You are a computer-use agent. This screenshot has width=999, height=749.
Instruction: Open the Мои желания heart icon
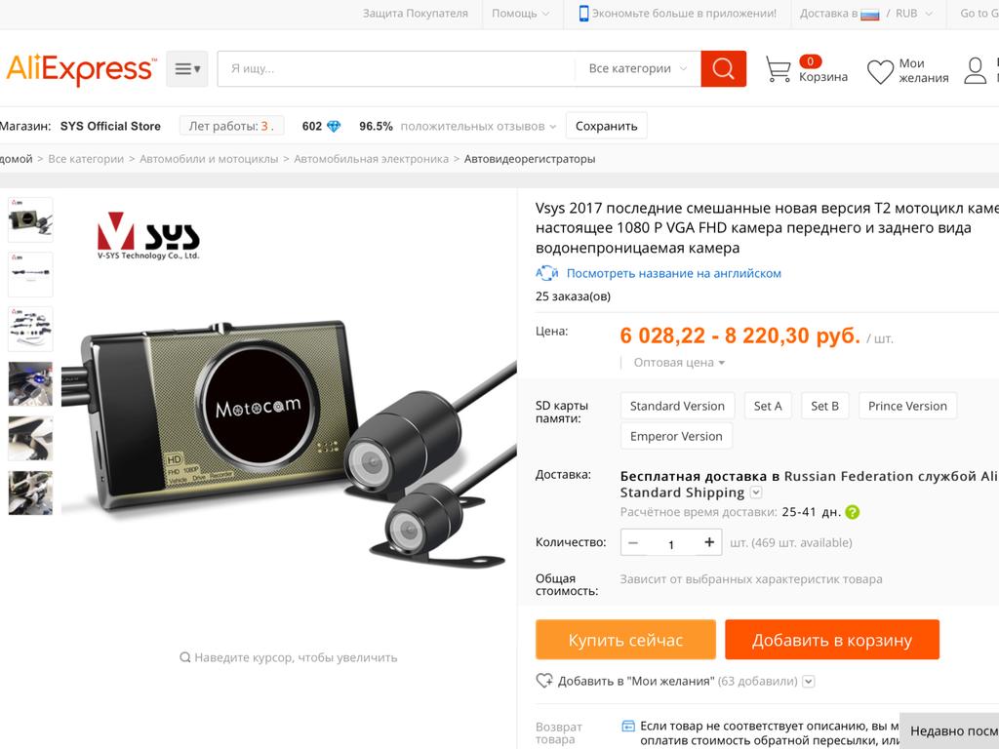[881, 71]
